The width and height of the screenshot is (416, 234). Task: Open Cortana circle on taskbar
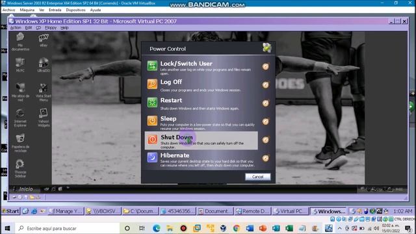click(127, 228)
